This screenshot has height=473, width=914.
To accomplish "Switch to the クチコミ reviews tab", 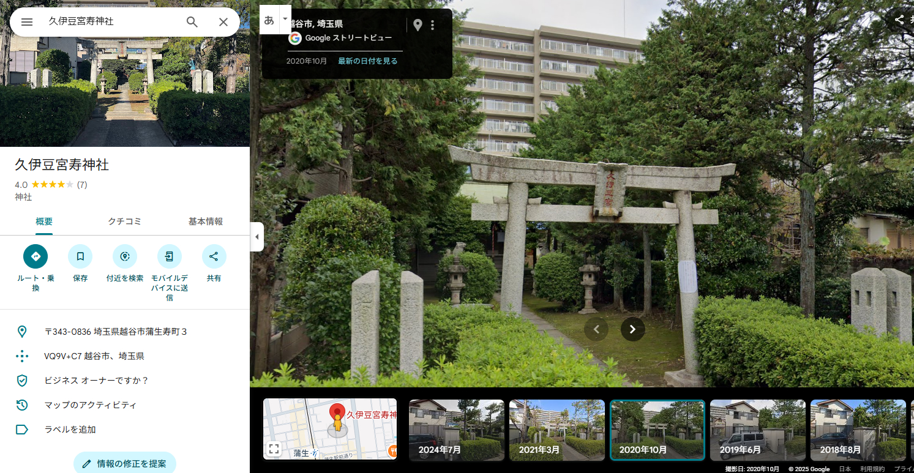I will click(x=124, y=222).
